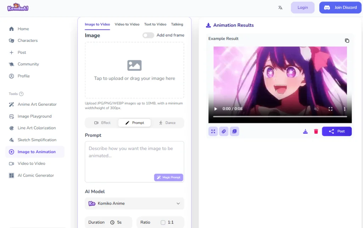Viewport: 363px width, 228px height.
Task: Open the Anime Art Generator tool
Action: pos(37,104)
